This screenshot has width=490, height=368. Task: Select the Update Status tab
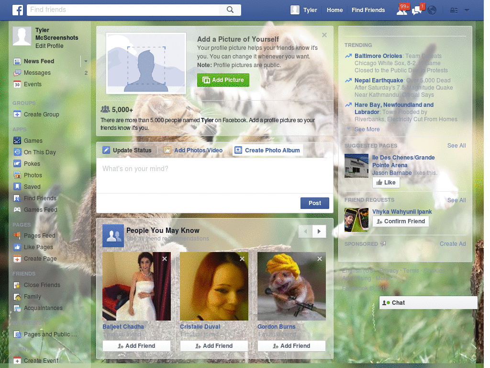pos(127,150)
